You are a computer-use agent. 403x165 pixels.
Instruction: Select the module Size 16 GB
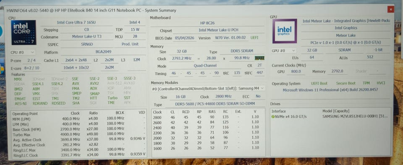180,97
